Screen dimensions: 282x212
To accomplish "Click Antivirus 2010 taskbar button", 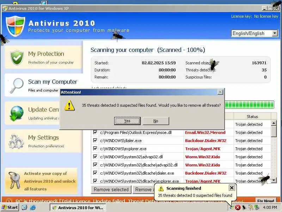I will pos(78,208).
